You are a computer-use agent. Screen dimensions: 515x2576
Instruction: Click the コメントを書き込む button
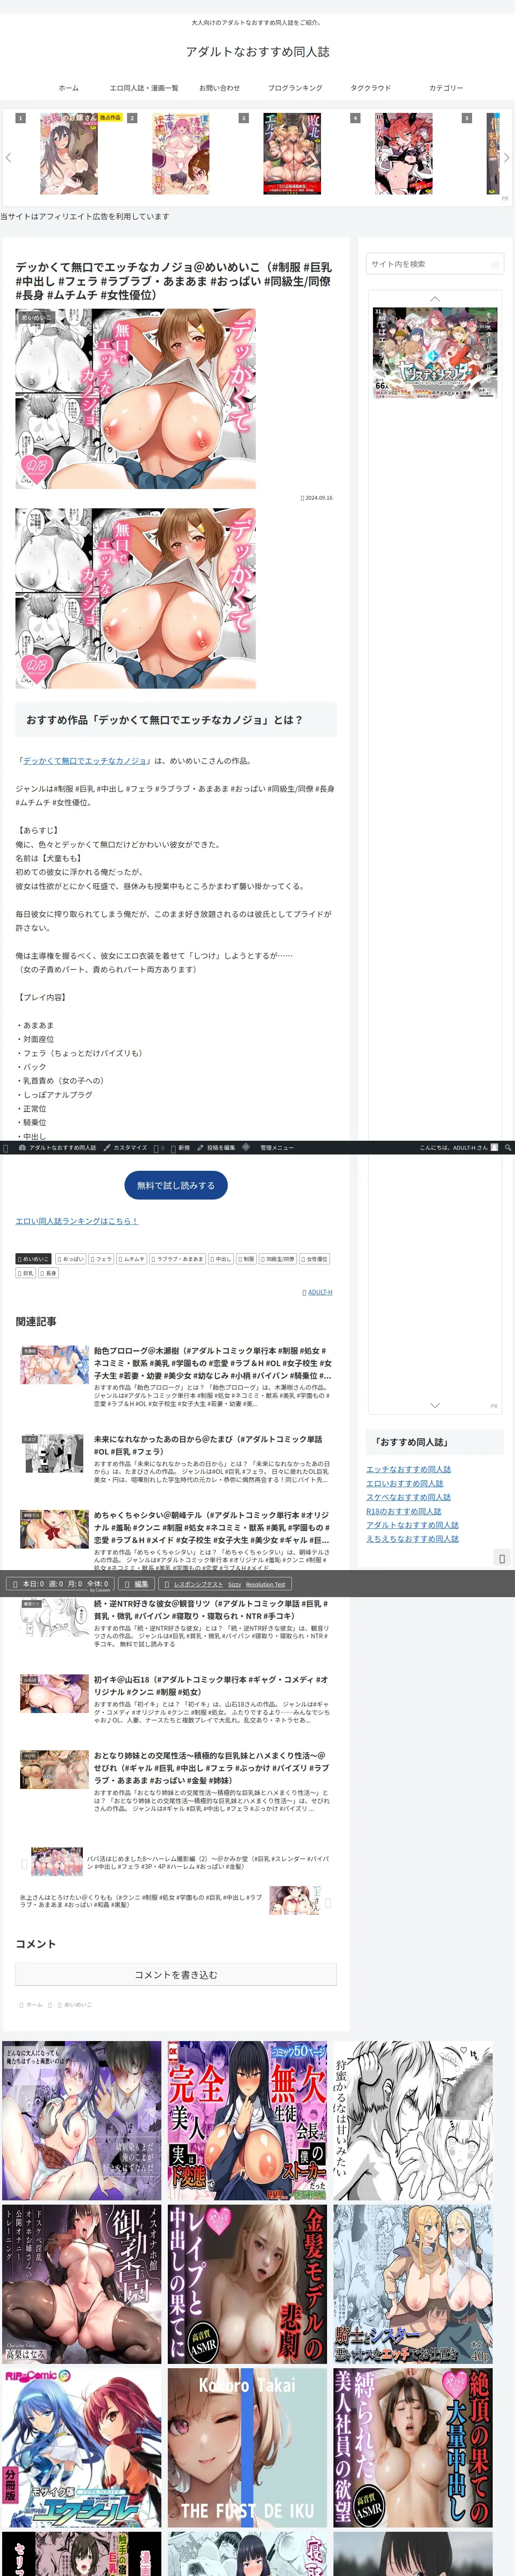[176, 1975]
